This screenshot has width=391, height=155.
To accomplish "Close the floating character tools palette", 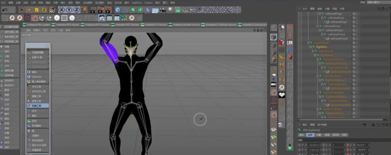I will point(47,46).
